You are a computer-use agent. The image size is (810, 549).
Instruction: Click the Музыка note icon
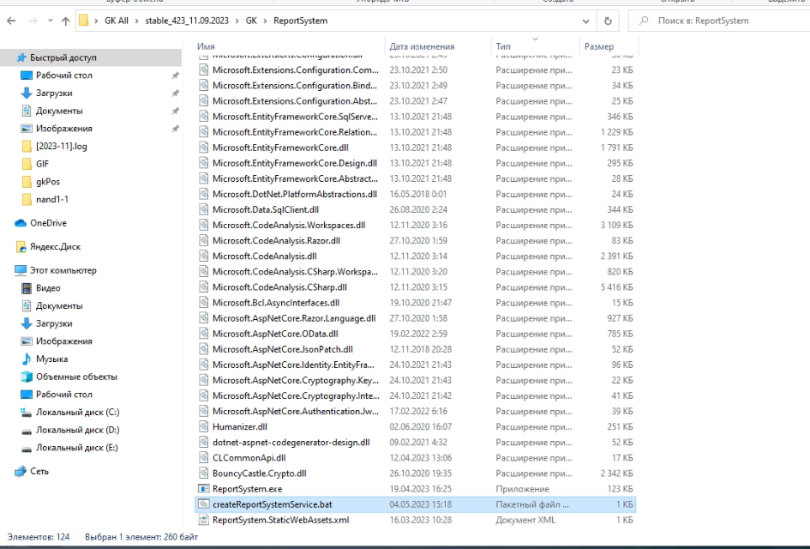click(27, 359)
